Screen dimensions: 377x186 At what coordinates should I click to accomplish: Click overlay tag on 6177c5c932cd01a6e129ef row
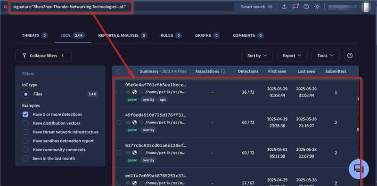point(148,160)
